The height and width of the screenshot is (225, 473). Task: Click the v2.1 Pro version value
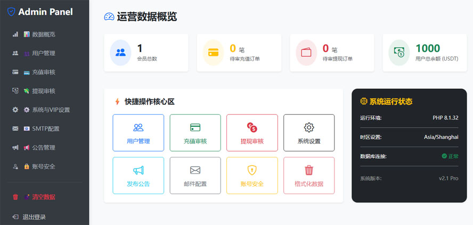[448, 178]
